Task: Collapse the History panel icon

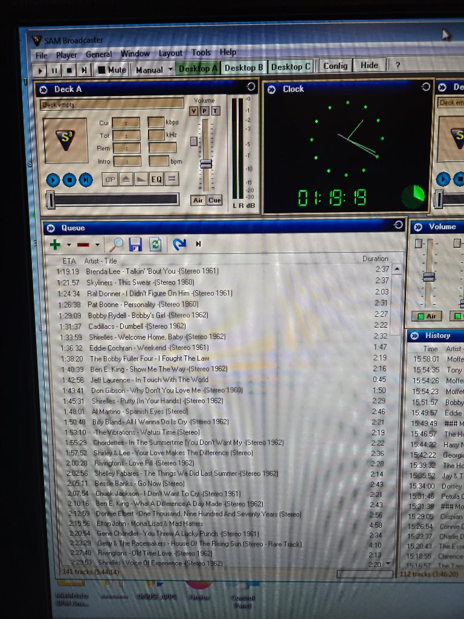Action: click(x=414, y=336)
